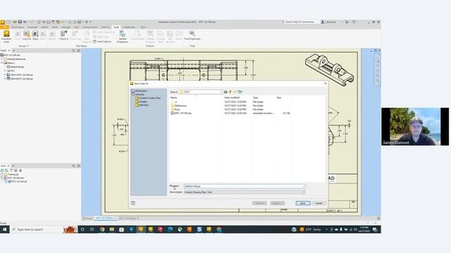Click the Undo icon in quick access toolbar
Viewport: 451px width, 253px height.
pyautogui.click(x=25, y=22)
